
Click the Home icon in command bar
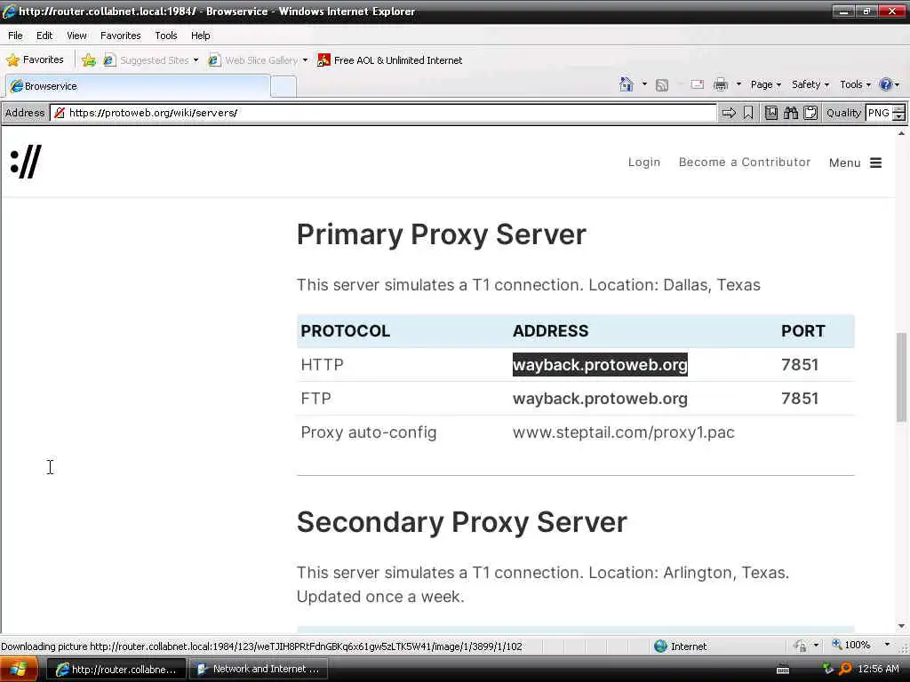[627, 84]
